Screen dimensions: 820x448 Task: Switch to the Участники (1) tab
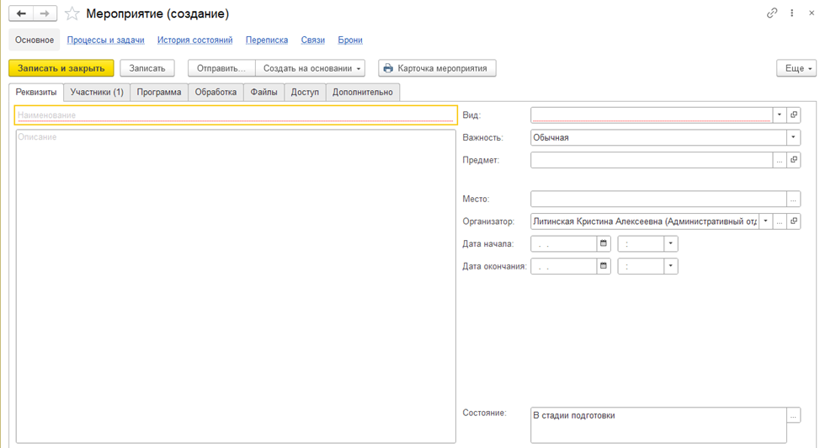[x=97, y=92]
